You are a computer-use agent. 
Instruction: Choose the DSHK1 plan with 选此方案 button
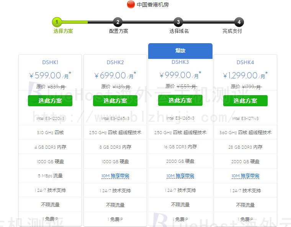click(50, 101)
